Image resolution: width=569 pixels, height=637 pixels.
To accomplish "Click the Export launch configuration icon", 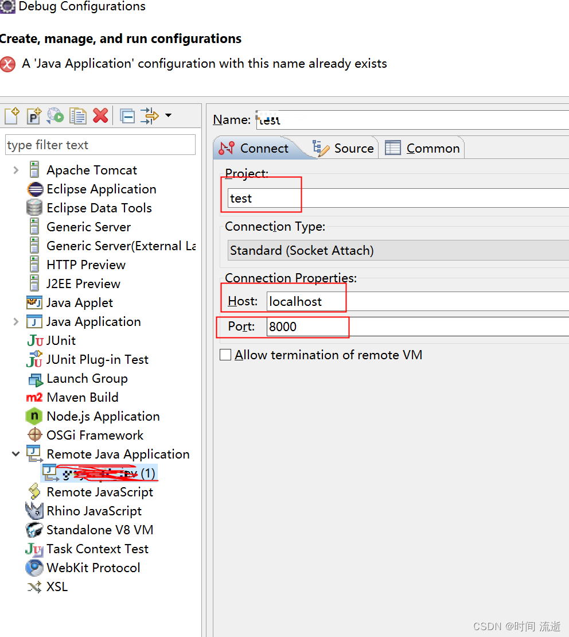I will (x=56, y=116).
